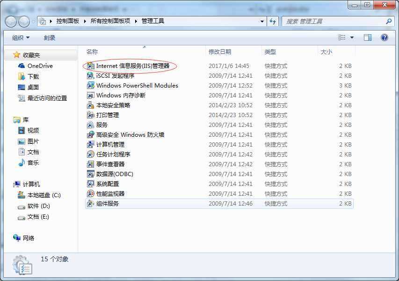Click the Back navigation button
This screenshot has height=281, width=399.
pos(11,22)
